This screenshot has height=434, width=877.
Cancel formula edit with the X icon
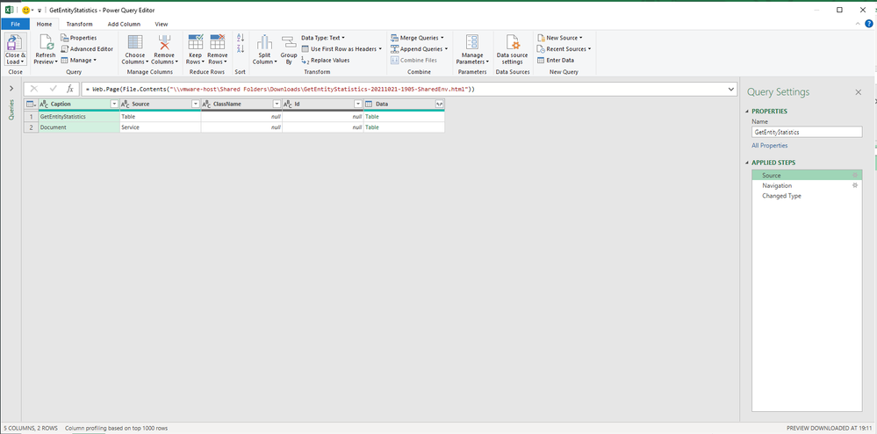point(34,89)
